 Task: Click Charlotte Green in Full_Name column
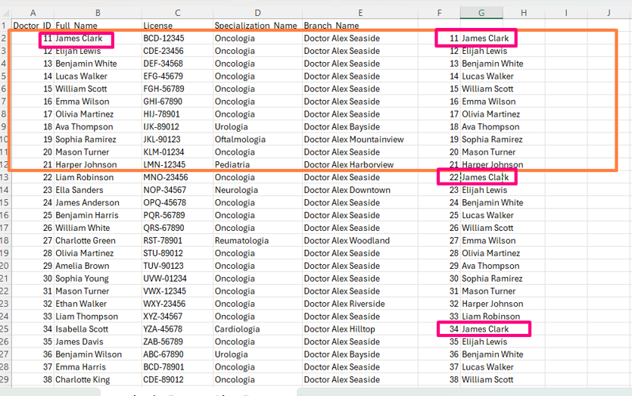[x=86, y=241]
